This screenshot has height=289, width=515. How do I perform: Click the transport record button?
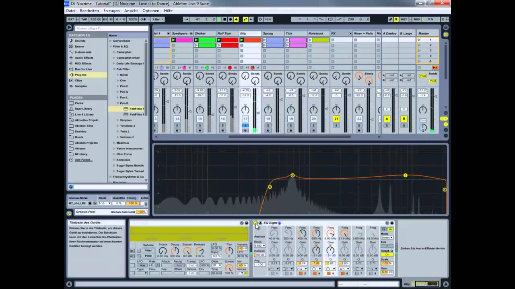[230, 19]
